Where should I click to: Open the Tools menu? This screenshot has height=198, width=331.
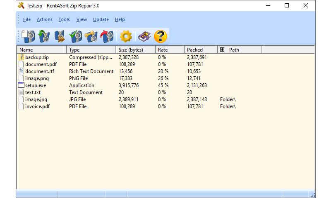[64, 19]
